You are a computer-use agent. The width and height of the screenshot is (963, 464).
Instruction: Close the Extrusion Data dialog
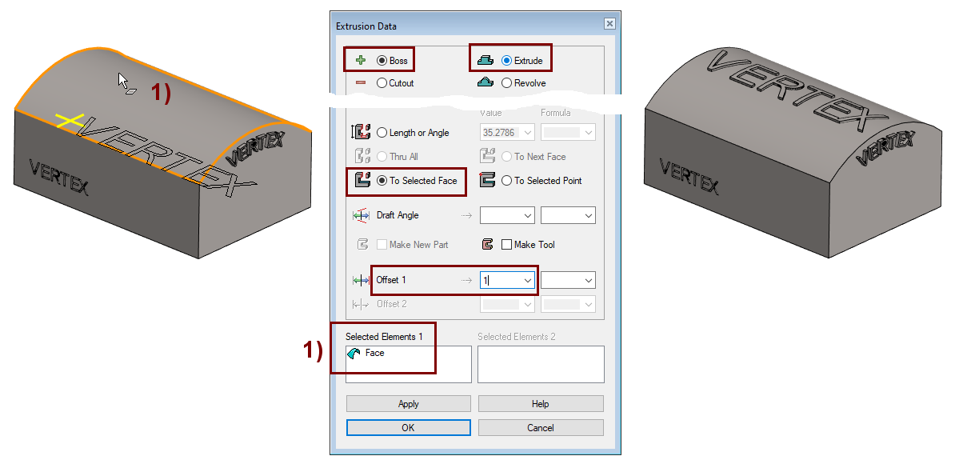coord(609,24)
